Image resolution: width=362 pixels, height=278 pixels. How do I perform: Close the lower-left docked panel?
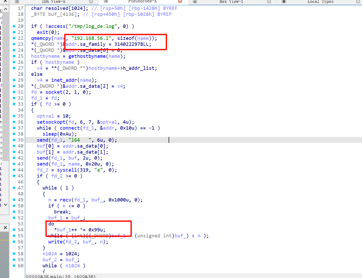[5, 228]
